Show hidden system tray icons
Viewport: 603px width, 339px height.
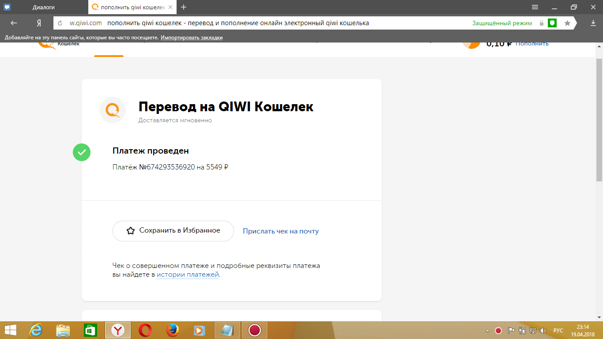(487, 330)
